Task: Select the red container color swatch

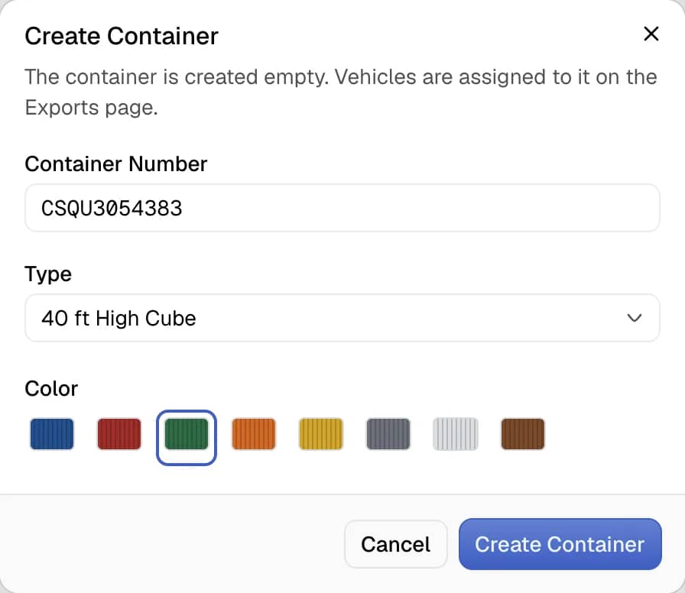Action: tap(119, 433)
